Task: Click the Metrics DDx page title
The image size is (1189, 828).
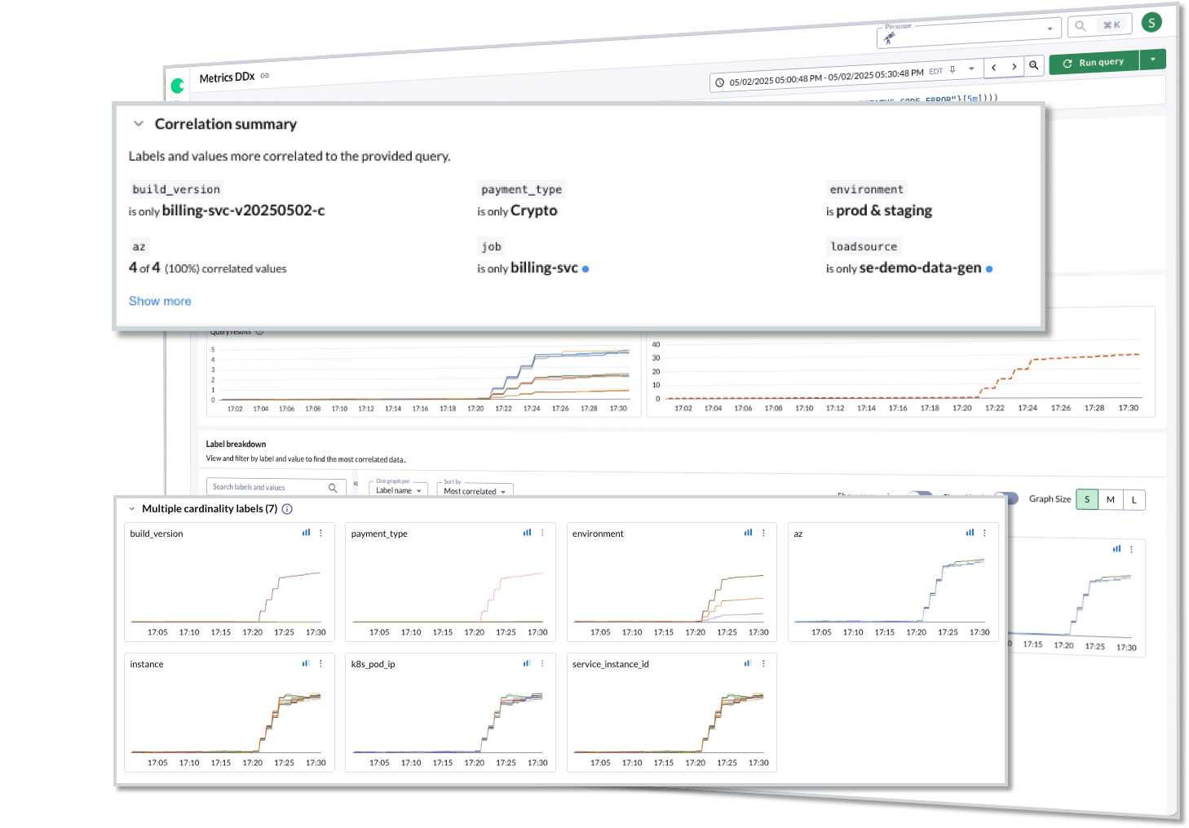Action: tap(227, 77)
